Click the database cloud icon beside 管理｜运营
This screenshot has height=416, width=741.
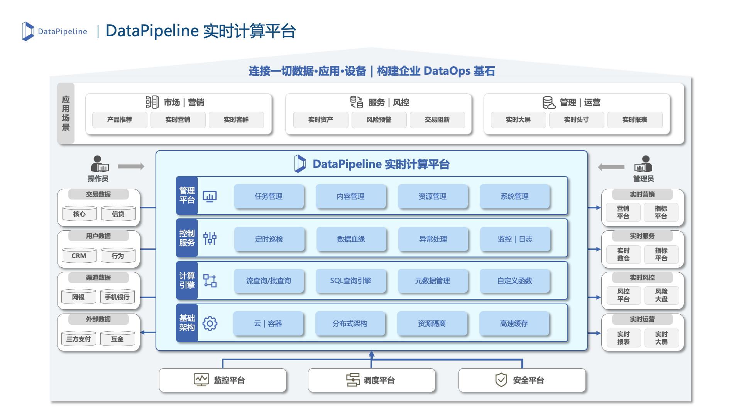[549, 102]
